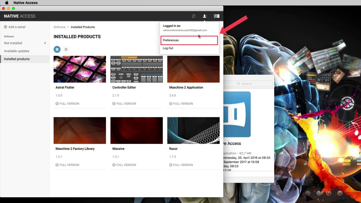
Task: Click the refresh icon in Native Access header
Action: click(x=193, y=16)
